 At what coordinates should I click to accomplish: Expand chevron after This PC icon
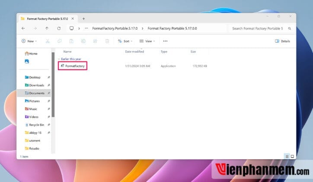pyautogui.click(x=79, y=28)
